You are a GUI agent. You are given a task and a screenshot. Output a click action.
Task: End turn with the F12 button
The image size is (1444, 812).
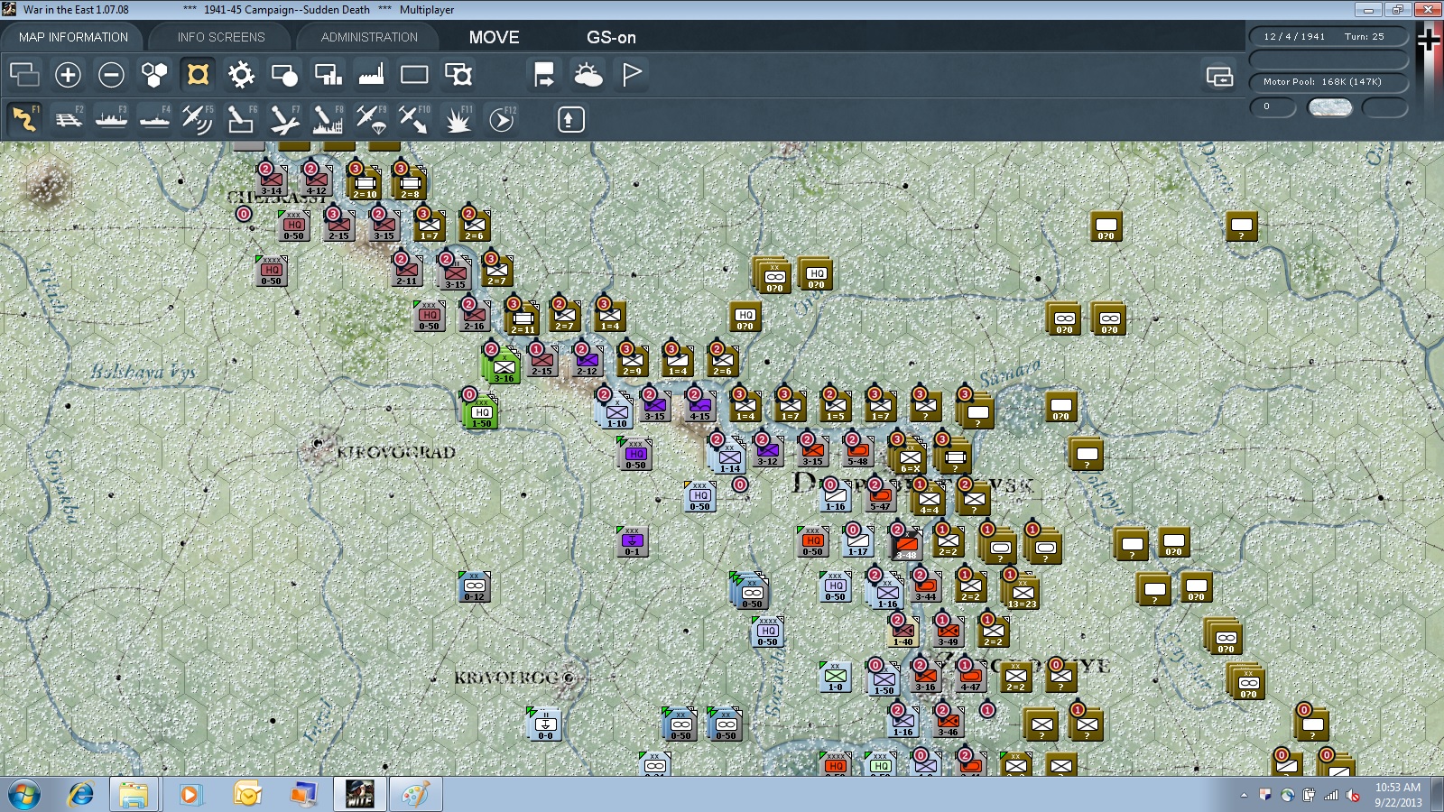tap(501, 119)
